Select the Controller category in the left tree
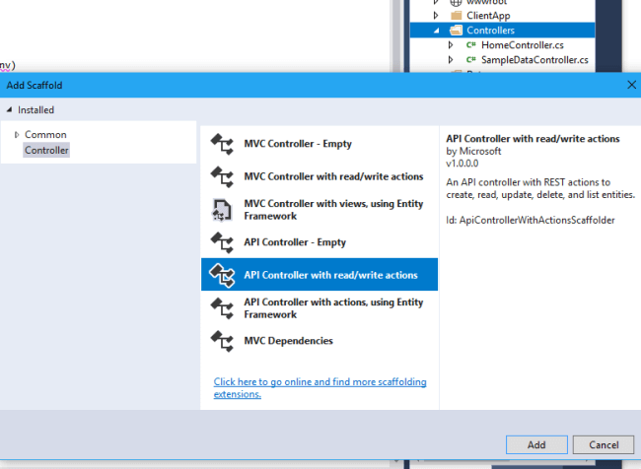This screenshot has height=469, width=641. point(46,150)
